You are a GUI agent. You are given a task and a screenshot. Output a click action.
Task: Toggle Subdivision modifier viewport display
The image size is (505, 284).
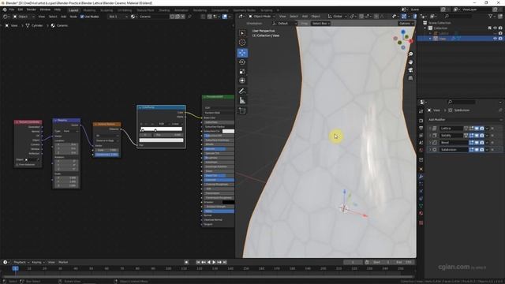(x=477, y=149)
